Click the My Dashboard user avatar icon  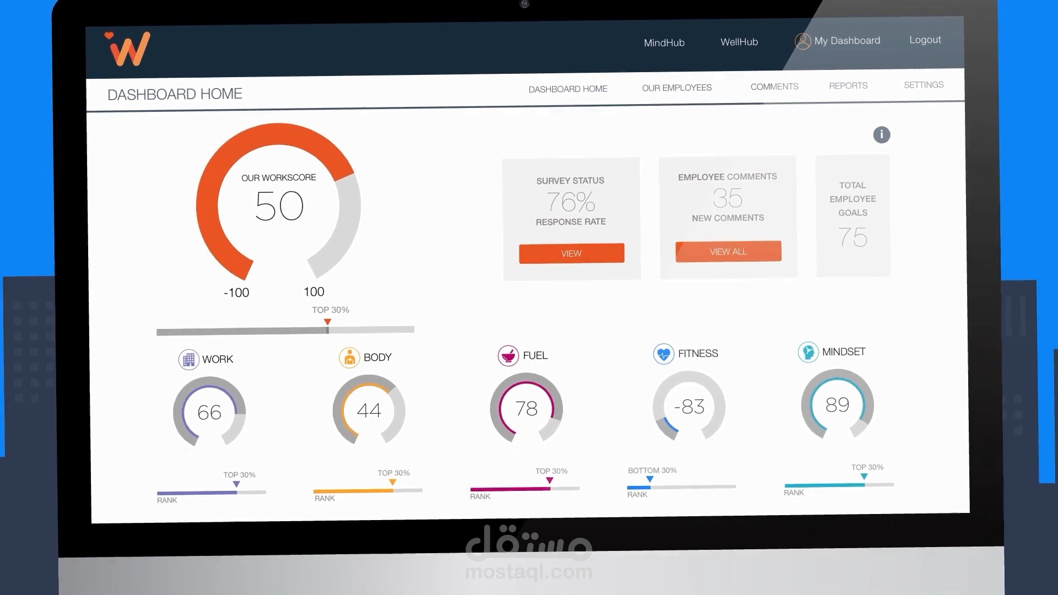point(802,41)
